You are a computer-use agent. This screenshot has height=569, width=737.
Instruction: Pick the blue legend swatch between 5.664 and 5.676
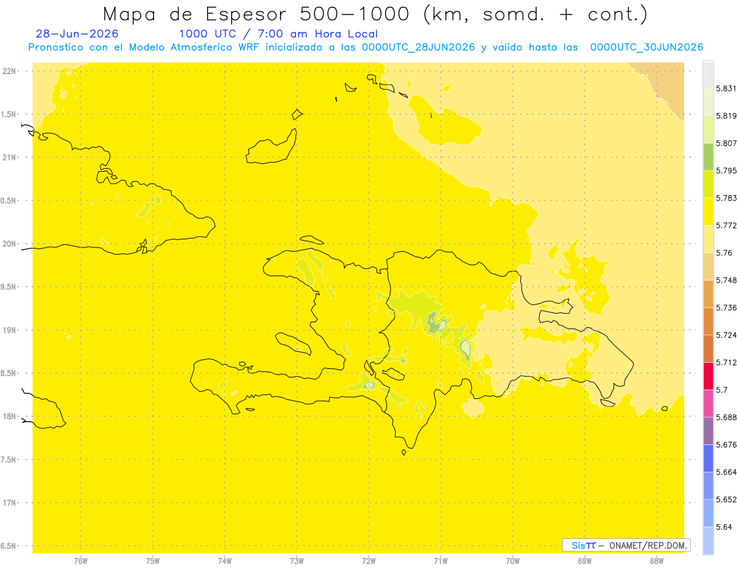[x=708, y=459]
